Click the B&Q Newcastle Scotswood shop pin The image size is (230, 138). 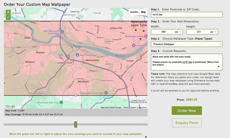point(62,32)
